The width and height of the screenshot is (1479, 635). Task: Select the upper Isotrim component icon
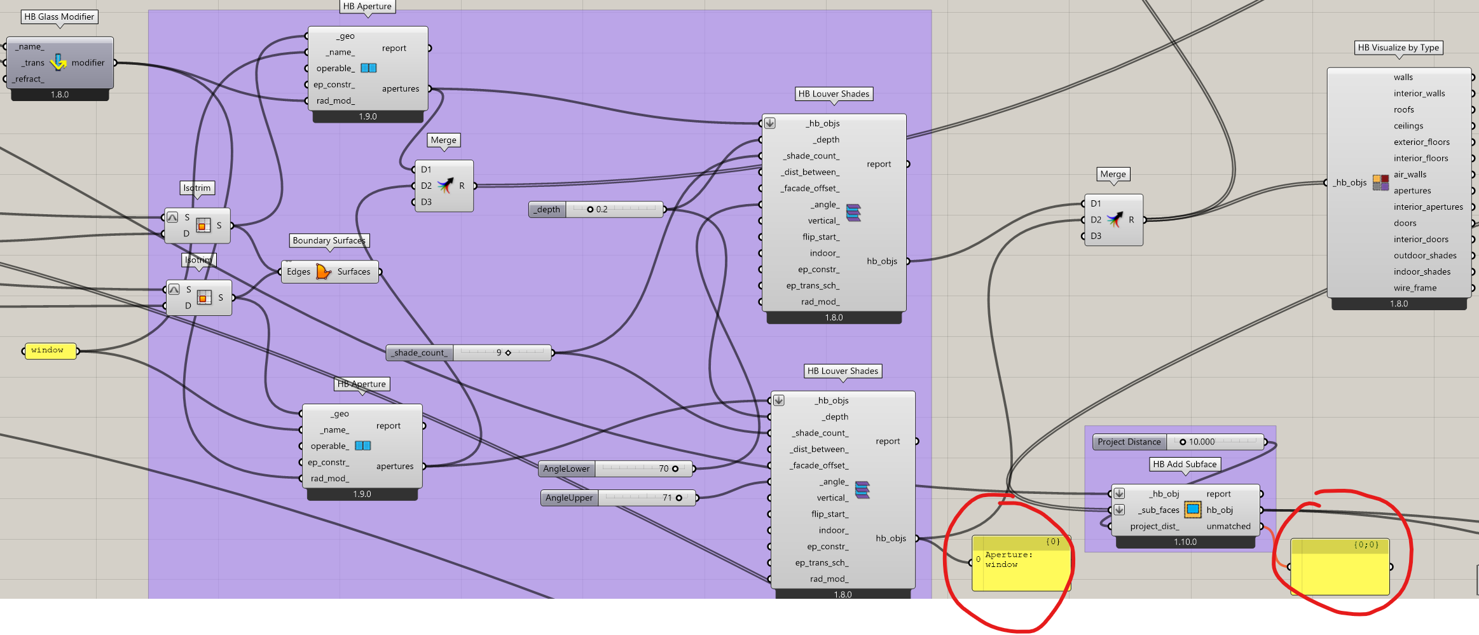point(203,225)
